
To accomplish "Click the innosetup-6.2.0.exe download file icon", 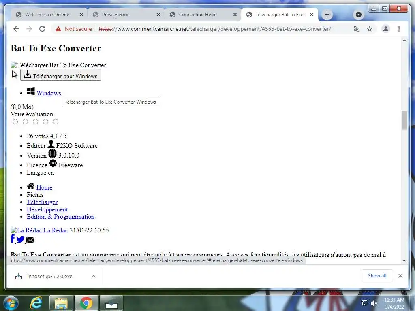I will 19,276.
